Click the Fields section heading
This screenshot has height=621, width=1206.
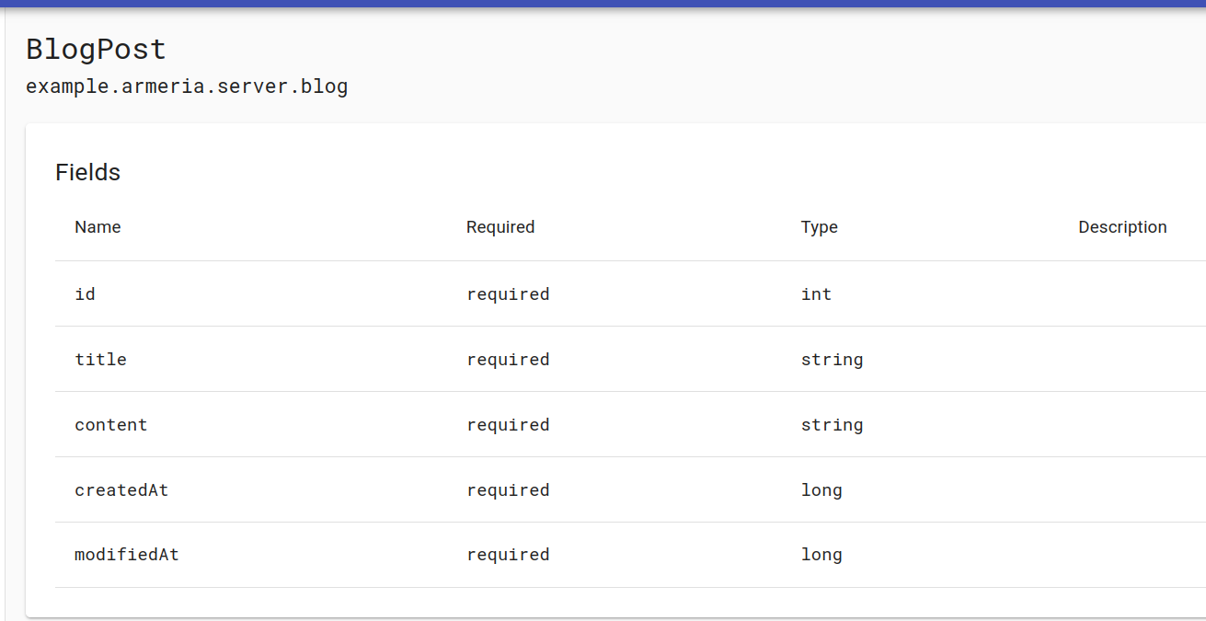tap(87, 172)
